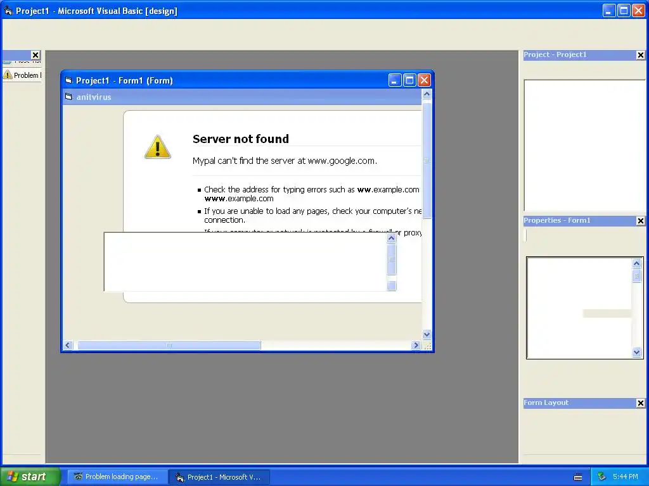The height and width of the screenshot is (486, 649).
Task: Properties list scrollbar: click the up arrow
Action: (x=636, y=263)
